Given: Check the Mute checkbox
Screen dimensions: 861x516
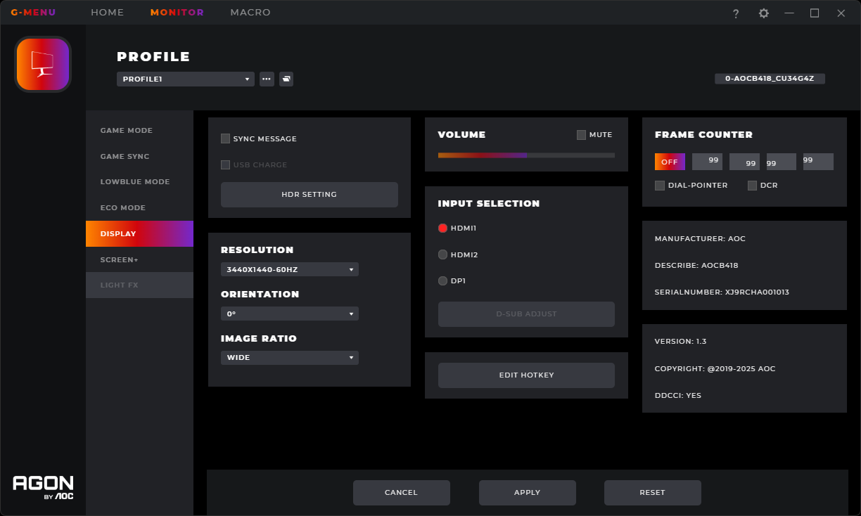Looking at the screenshot, I should click(x=581, y=135).
